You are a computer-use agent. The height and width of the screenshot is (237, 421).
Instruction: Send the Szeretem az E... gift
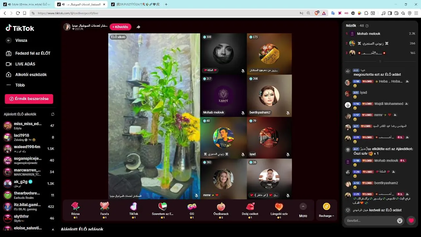pos(162,210)
